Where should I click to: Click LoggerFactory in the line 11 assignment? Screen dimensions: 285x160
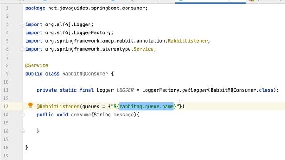[161, 90]
